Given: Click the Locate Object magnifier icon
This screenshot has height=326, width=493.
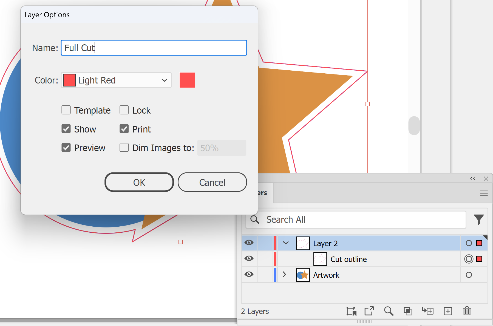Looking at the screenshot, I should coord(389,311).
